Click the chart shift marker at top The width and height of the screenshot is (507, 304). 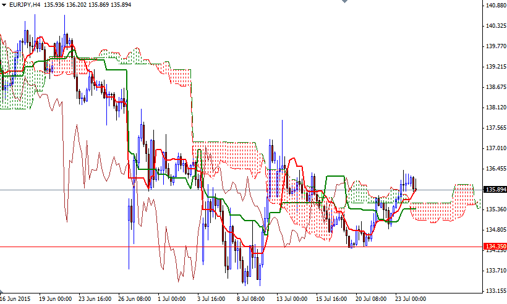[344, 1]
